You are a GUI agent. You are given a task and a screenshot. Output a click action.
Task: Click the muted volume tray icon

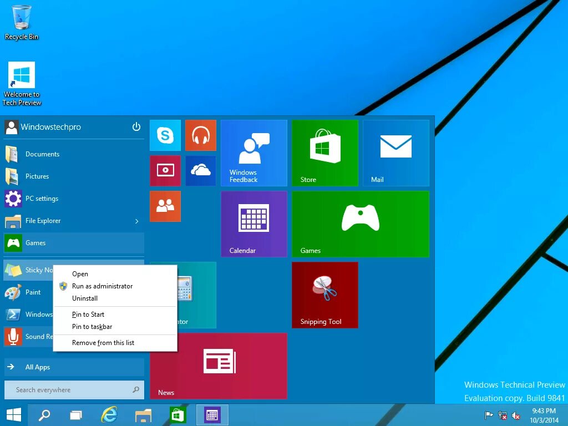pos(516,415)
